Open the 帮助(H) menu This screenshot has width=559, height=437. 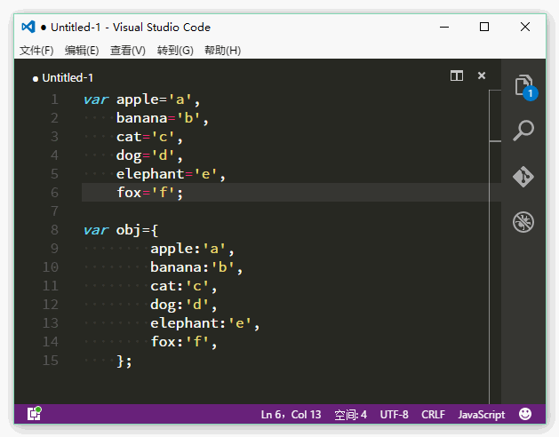coord(222,51)
